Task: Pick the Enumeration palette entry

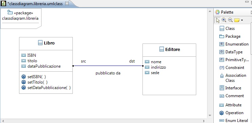Action: 234,44
